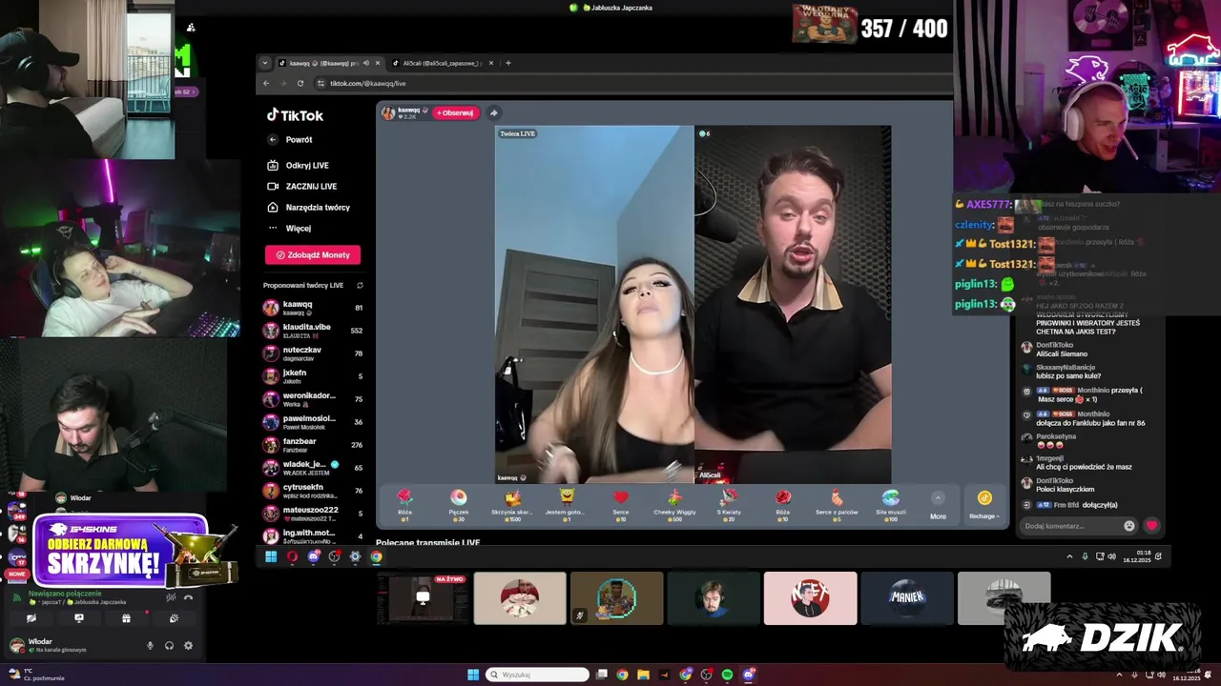This screenshot has width=1221, height=686.
Task: Open klaudita.vibe in suggested creators
Action: click(313, 331)
